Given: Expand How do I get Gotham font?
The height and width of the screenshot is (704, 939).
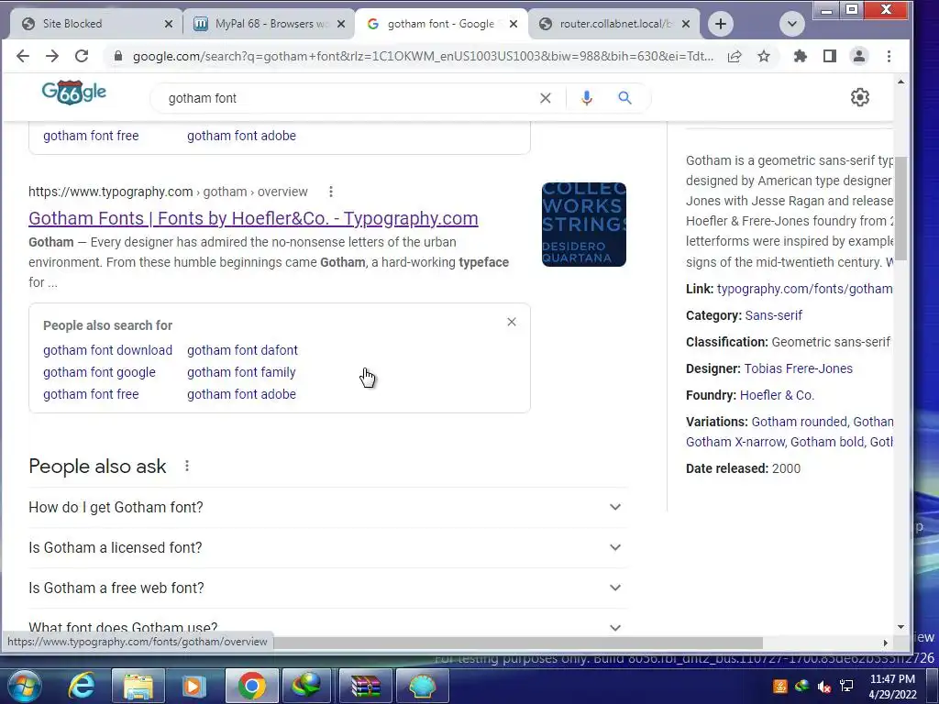Looking at the screenshot, I should 327,507.
